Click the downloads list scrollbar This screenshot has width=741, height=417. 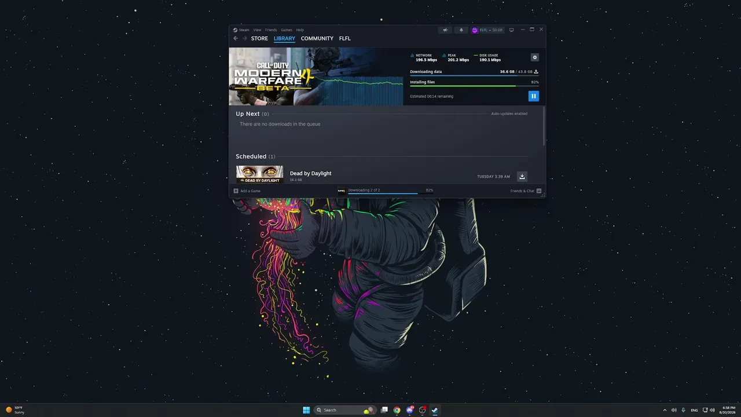544,126
